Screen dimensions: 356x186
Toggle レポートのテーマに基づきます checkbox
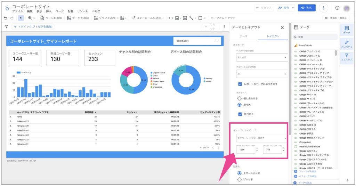[x=240, y=84]
